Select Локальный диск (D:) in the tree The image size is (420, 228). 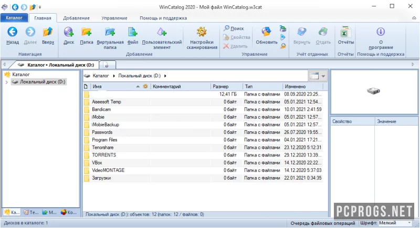coord(39,82)
